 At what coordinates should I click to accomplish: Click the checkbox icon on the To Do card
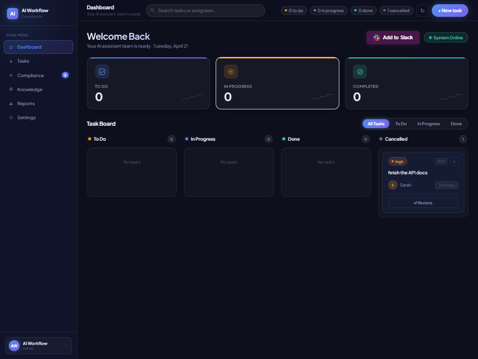point(102,72)
